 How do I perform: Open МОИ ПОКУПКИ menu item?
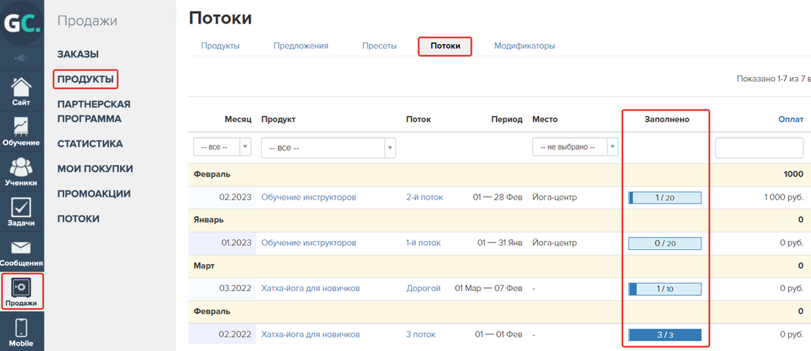(x=95, y=169)
